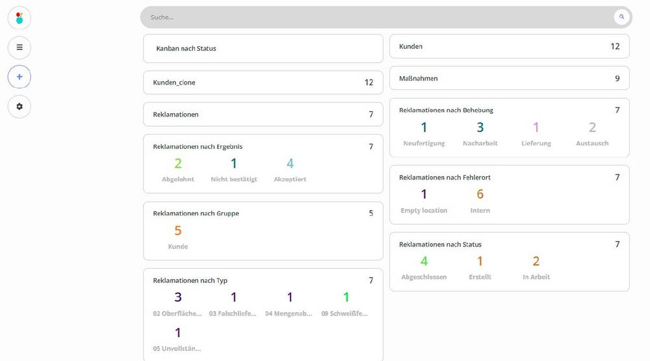The height and width of the screenshot is (361, 650).
Task: Select Abgelehnt count under Ergebnis
Action: pos(177,164)
